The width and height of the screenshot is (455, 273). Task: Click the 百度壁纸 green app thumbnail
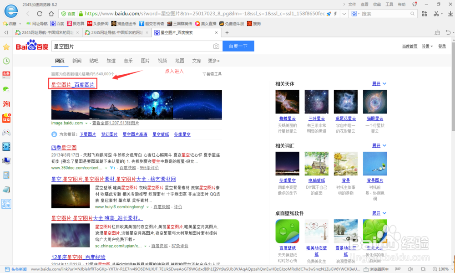coord(287,232)
